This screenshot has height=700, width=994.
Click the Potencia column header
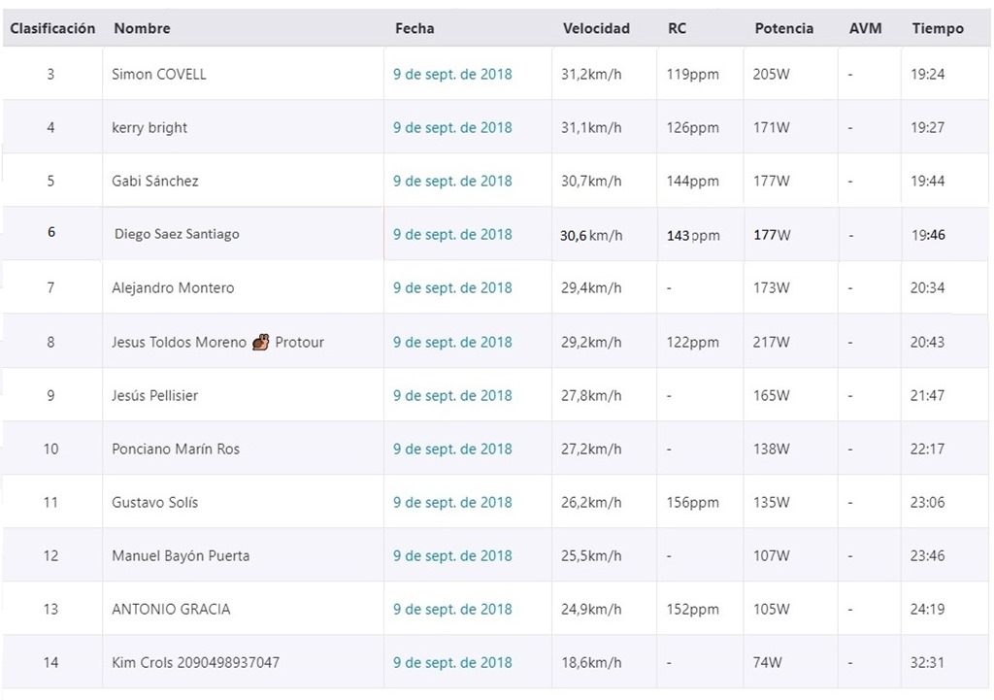pyautogui.click(x=783, y=28)
